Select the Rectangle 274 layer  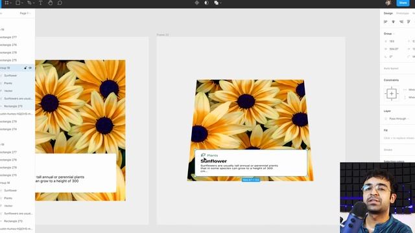tap(8, 129)
